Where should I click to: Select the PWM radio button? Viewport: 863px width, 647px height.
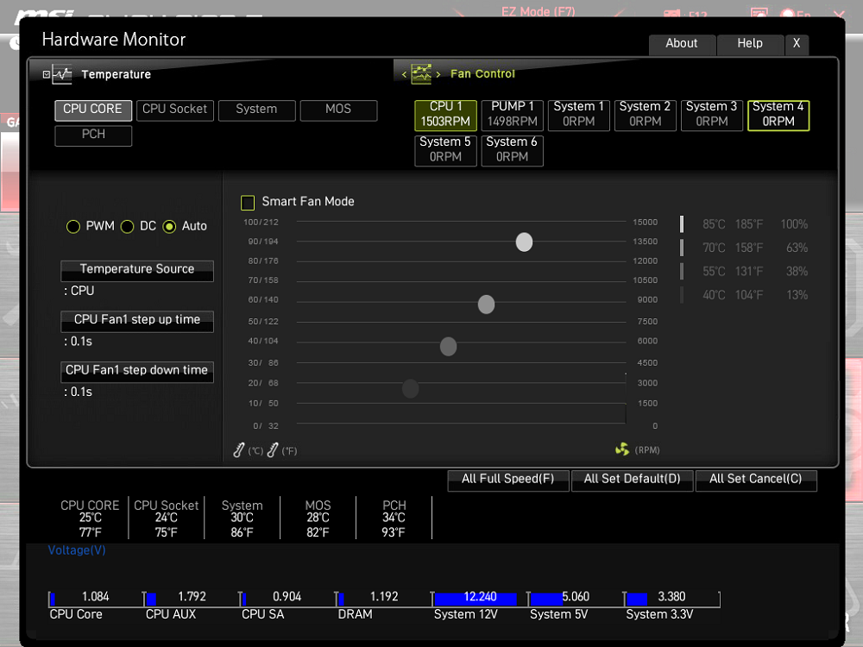click(73, 226)
